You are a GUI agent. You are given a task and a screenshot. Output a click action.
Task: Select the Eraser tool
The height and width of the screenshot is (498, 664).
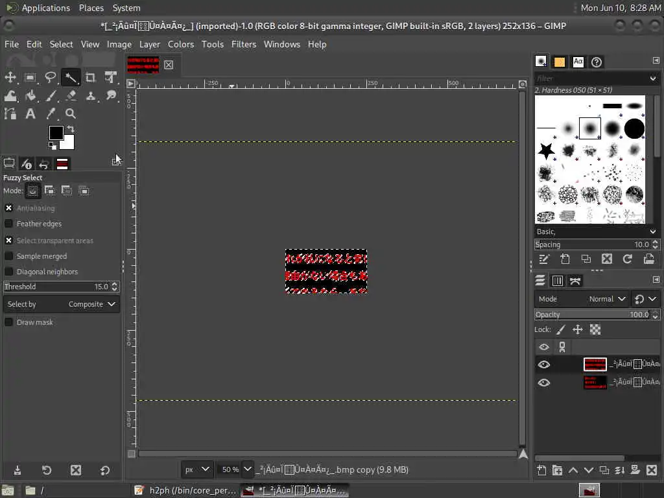coord(71,96)
